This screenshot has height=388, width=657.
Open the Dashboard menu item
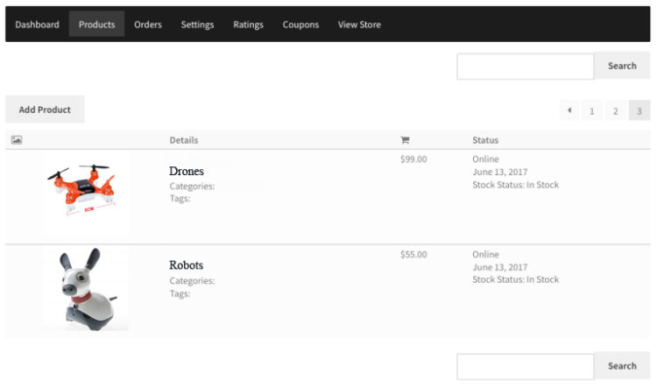pyautogui.click(x=38, y=25)
